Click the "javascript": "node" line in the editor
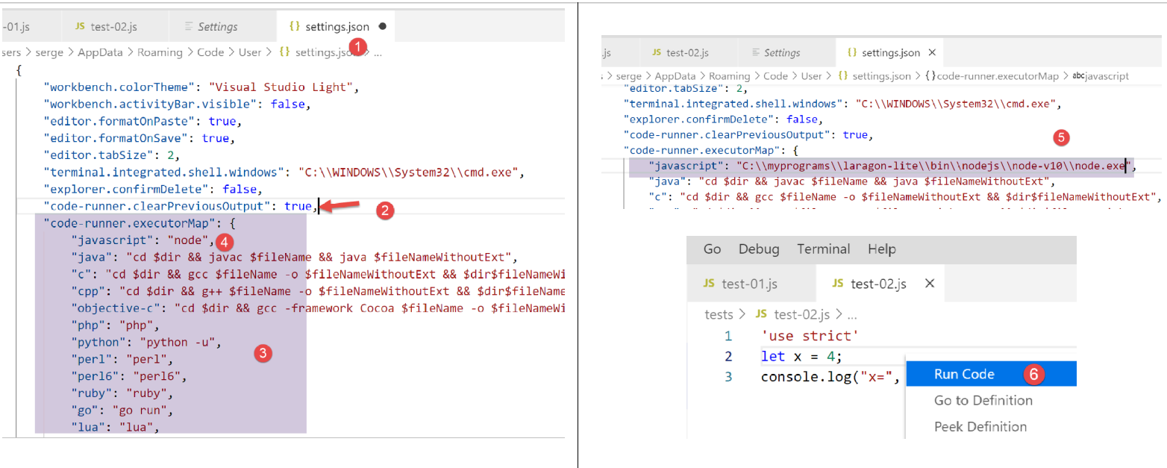 coord(142,240)
